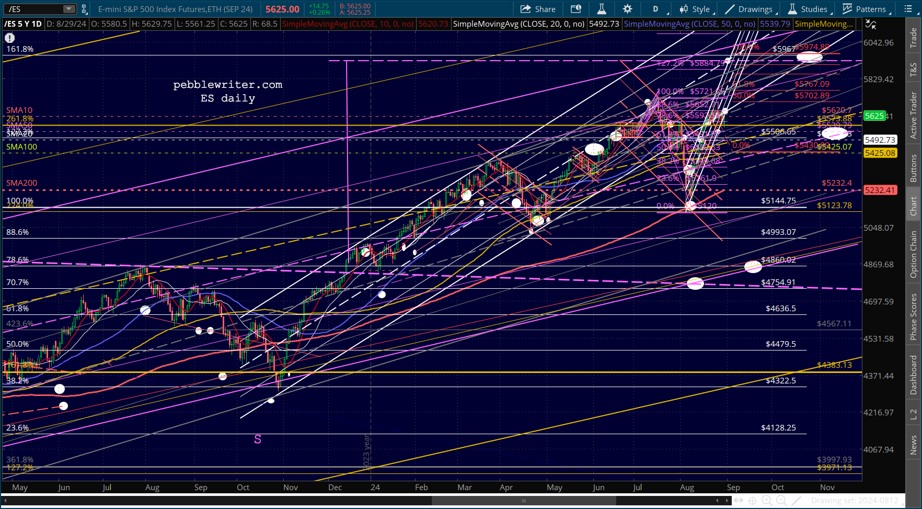The image size is (922, 509).
Task: Open the Studies menu
Action: (808, 9)
